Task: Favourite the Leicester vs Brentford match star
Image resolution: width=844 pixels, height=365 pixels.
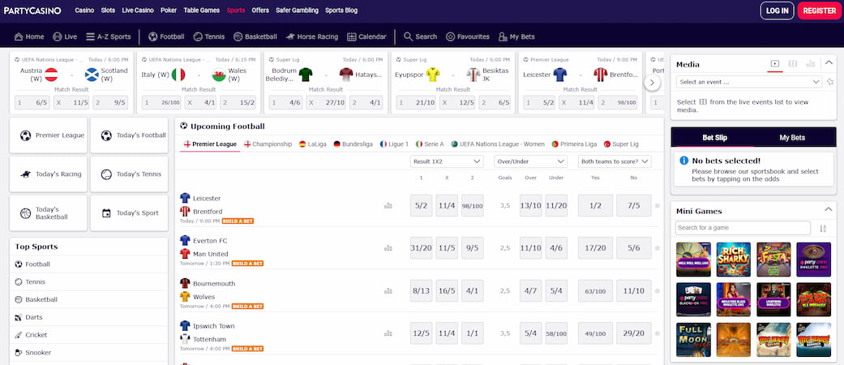Action: (x=658, y=205)
